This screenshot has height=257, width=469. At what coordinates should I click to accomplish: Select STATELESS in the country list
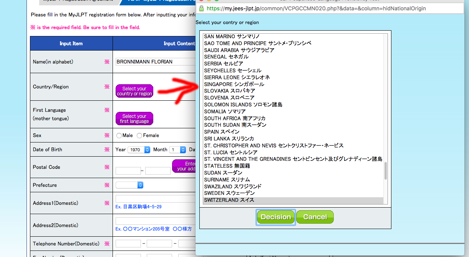227,166
